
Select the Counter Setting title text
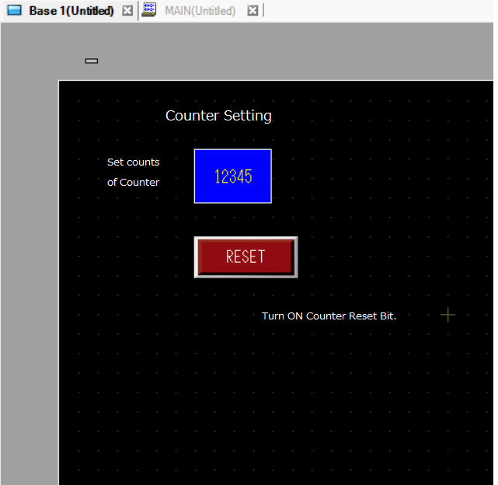pyautogui.click(x=218, y=116)
